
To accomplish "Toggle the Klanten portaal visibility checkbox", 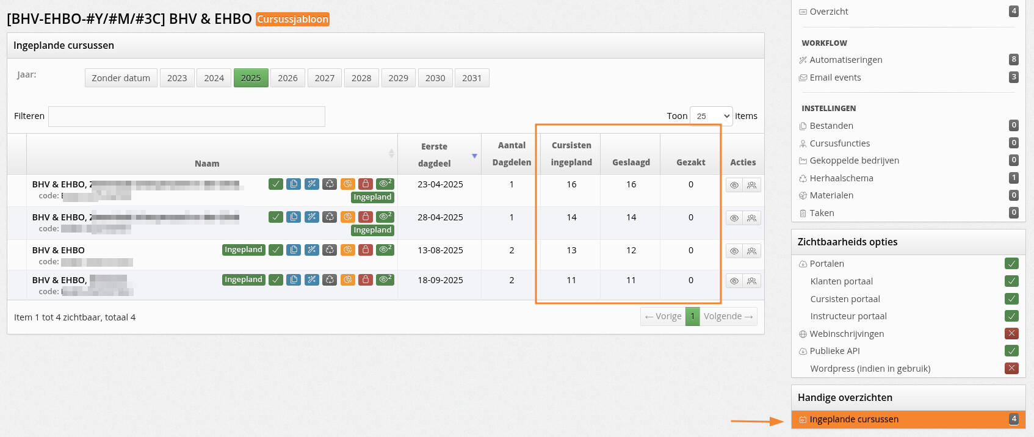I will 1011,281.
